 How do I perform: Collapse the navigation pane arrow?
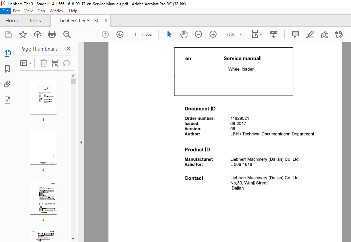point(81,142)
